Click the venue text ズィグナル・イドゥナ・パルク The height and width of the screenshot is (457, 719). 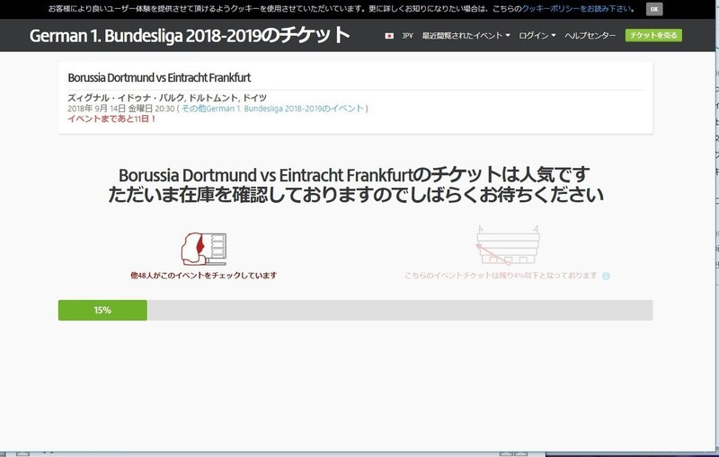point(126,98)
